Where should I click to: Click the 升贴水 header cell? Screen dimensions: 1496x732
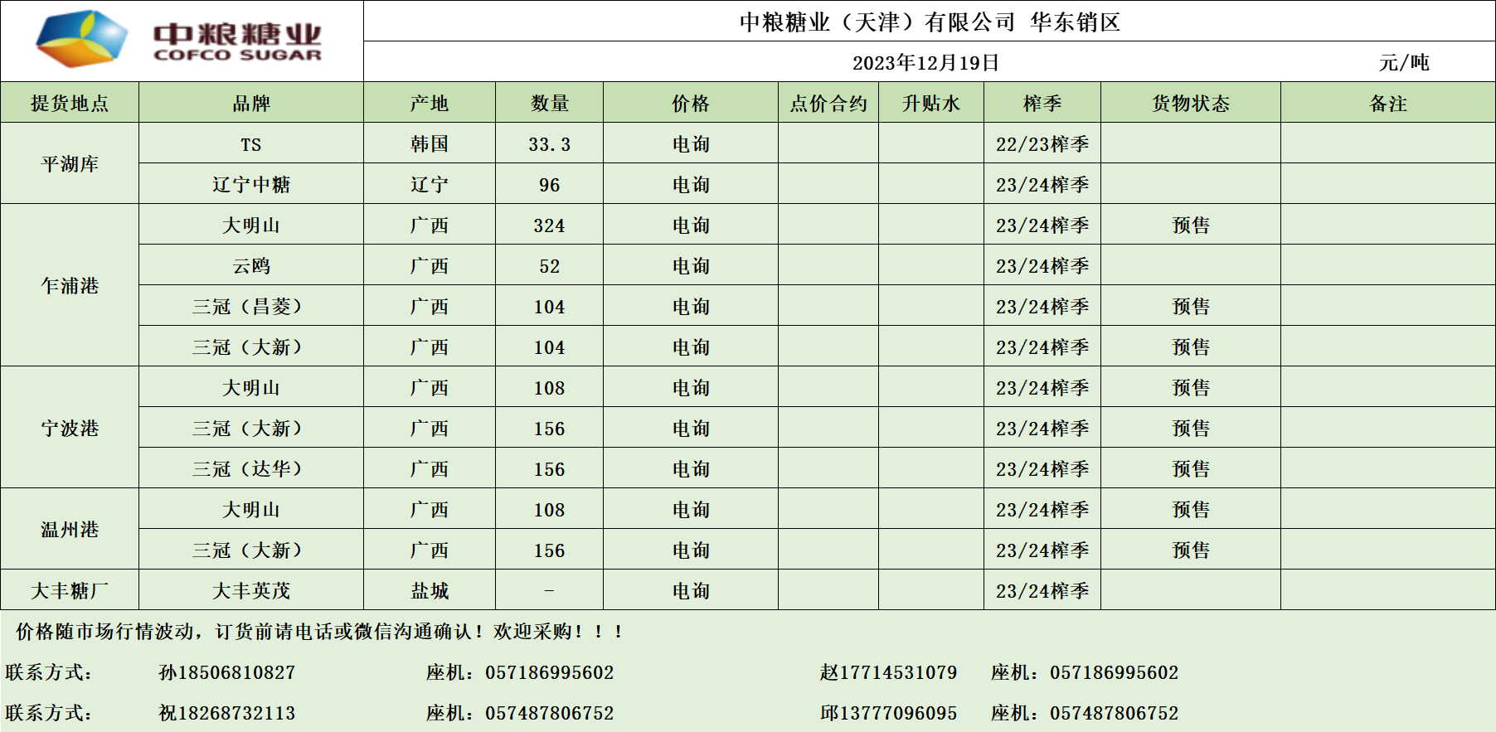pos(930,103)
